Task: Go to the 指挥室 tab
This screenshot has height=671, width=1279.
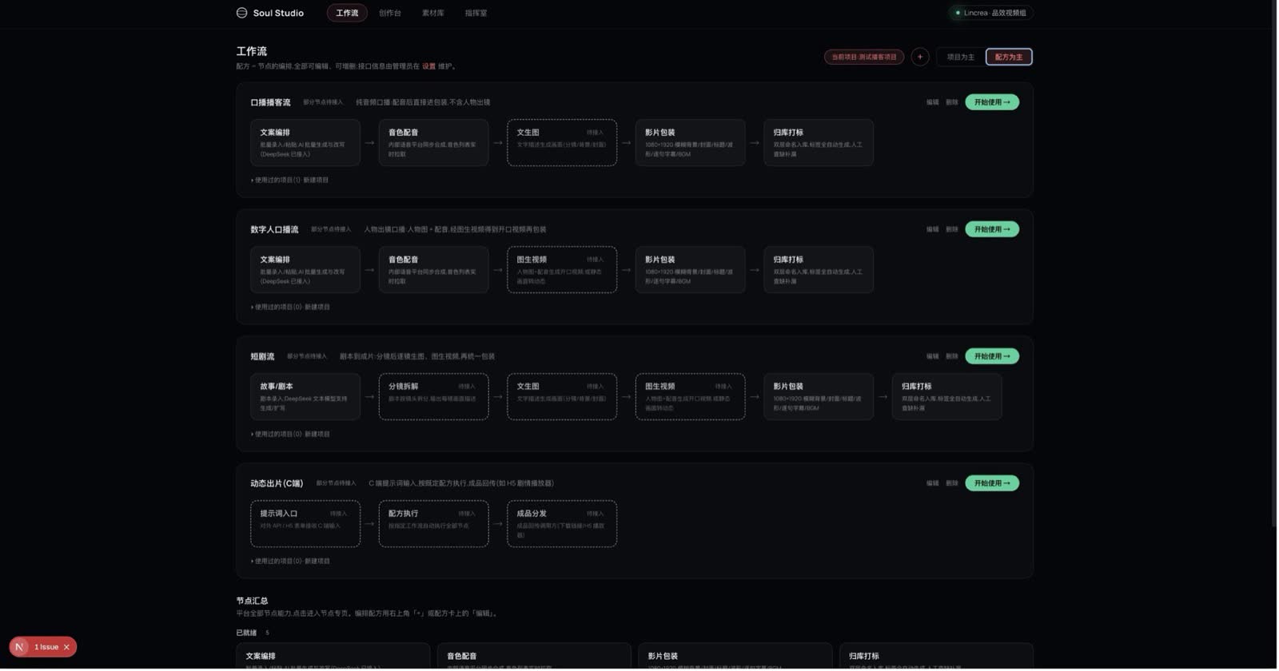Action: click(x=476, y=13)
